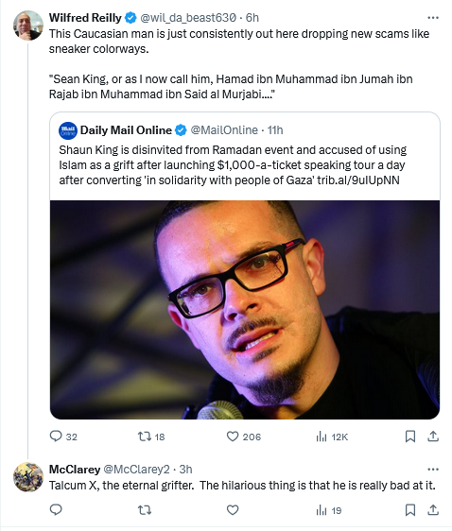This screenshot has width=452, height=531.
Task: Retweet Wilfred Reilly's post
Action: [151, 437]
